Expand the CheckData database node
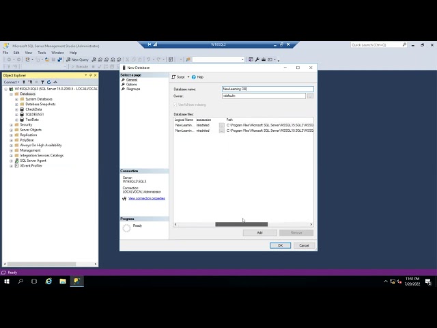Image resolution: width=437 pixels, height=328 pixels. pyautogui.click(x=16, y=109)
